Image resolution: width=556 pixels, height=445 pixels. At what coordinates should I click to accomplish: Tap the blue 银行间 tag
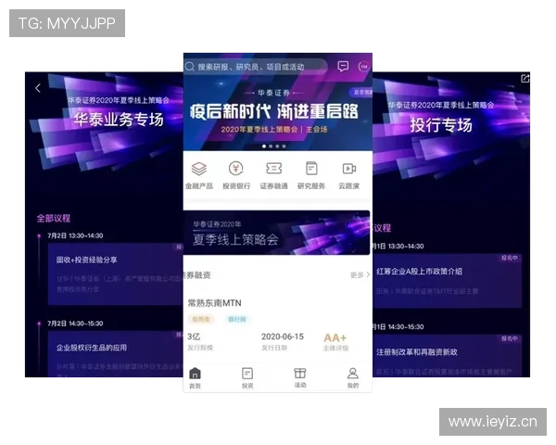pyautogui.click(x=237, y=319)
